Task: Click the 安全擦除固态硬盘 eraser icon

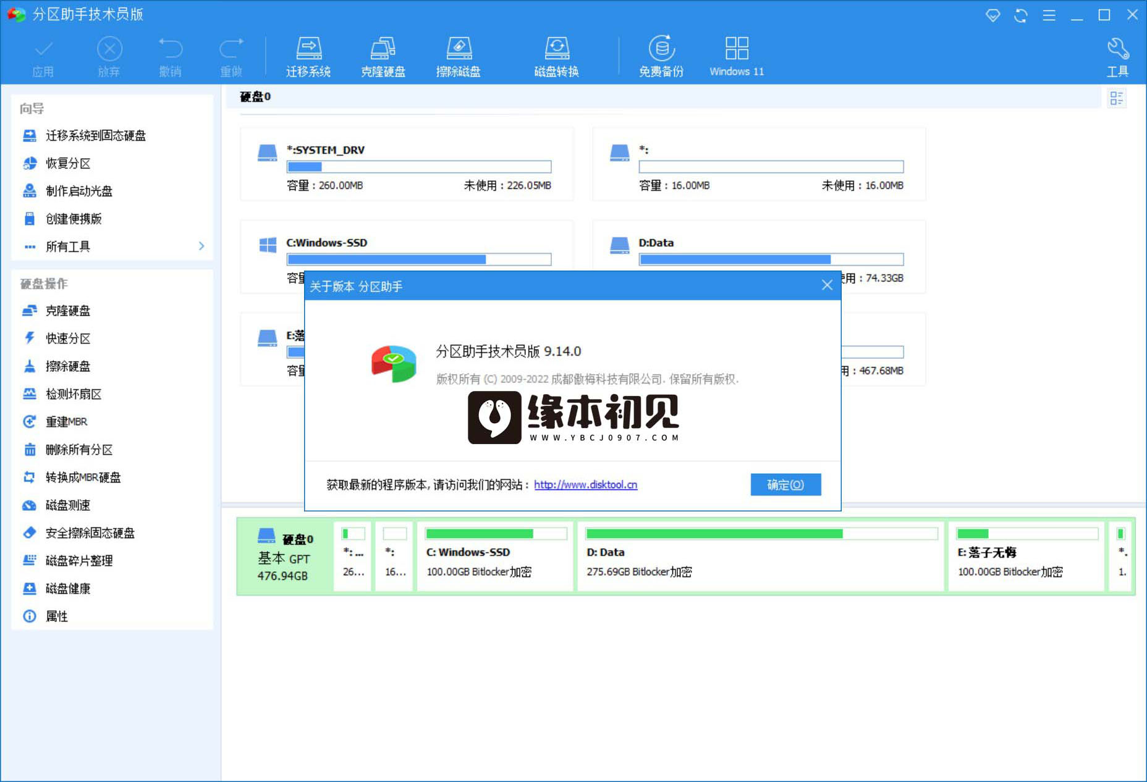Action: pyautogui.click(x=29, y=532)
